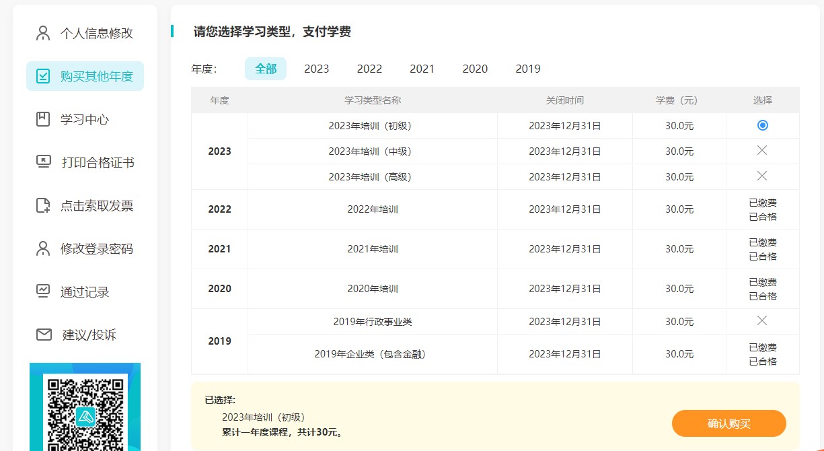The width and height of the screenshot is (824, 451).
Task: Open 购买其他年度 sidebar item
Action: [85, 76]
